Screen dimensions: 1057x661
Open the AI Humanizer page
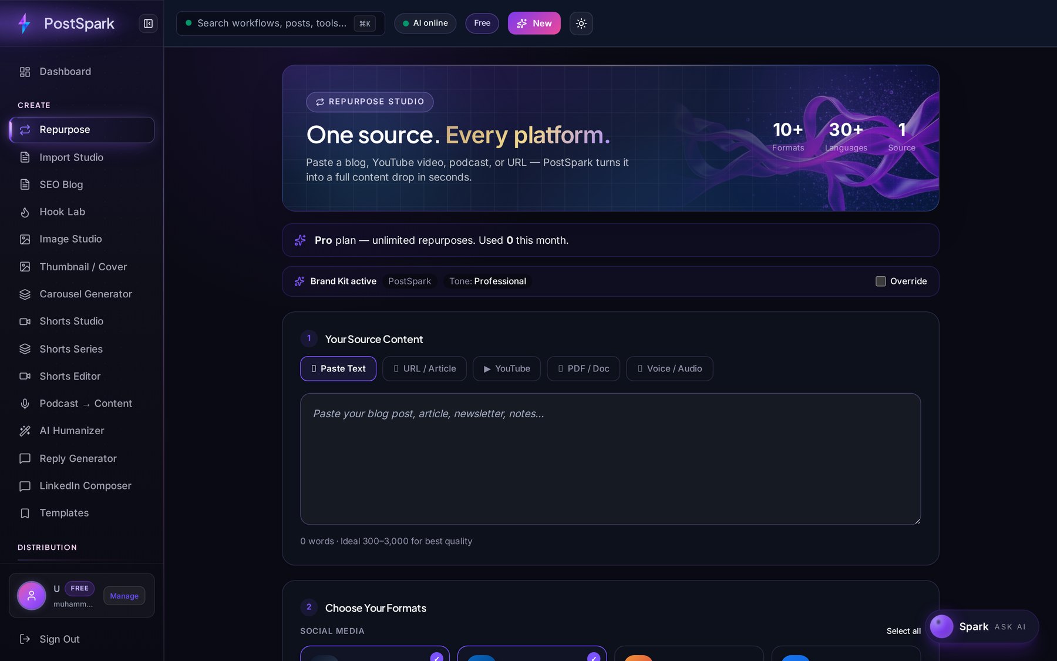click(x=82, y=431)
